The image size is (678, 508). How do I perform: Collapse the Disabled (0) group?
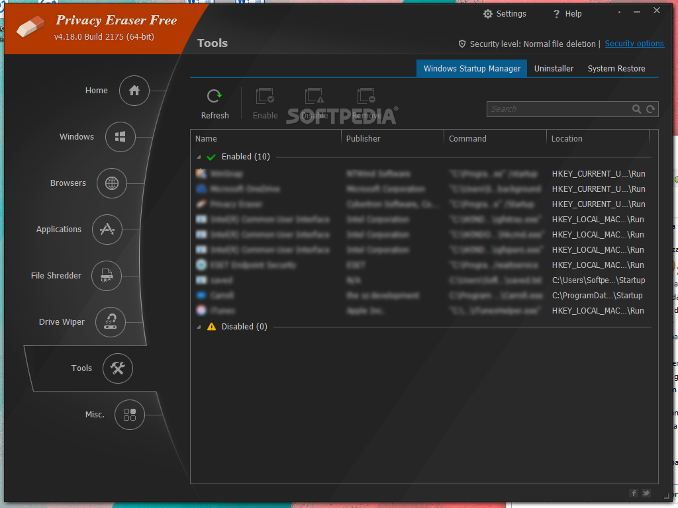(x=199, y=327)
